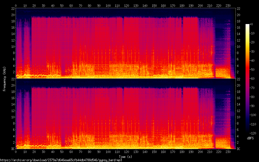Click the DC label at bottom-left of the lower channel

(x=12, y=149)
